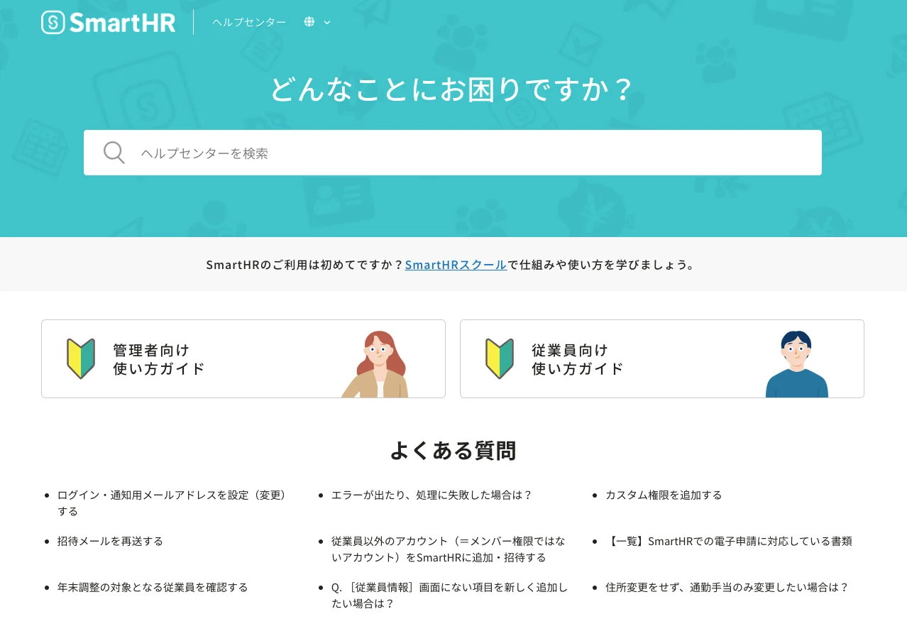This screenshot has height=636, width=907.
Task: Expand the language dropdown chevron
Action: [327, 22]
